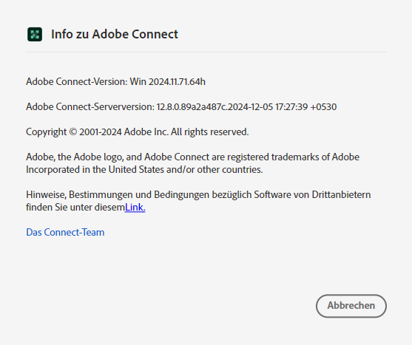Click the Info zu Adobe Connect heading

point(115,35)
